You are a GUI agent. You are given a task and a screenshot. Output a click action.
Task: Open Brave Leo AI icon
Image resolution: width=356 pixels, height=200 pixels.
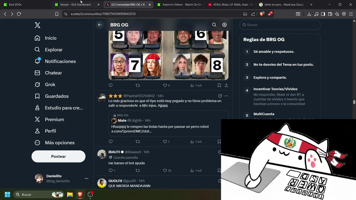coord(337,14)
